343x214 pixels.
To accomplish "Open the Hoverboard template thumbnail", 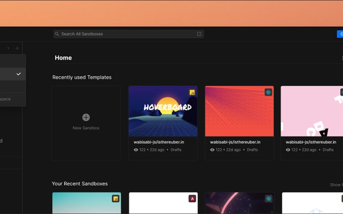I will [x=163, y=111].
